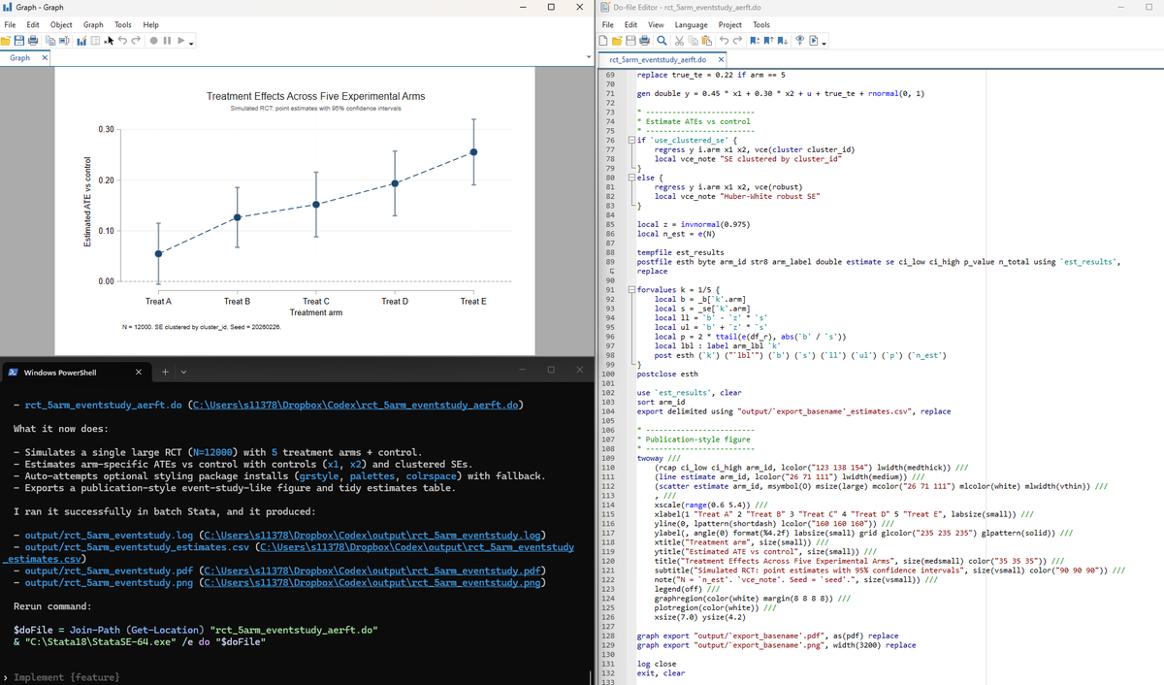Undo the last edit in the Graph window

point(122,41)
